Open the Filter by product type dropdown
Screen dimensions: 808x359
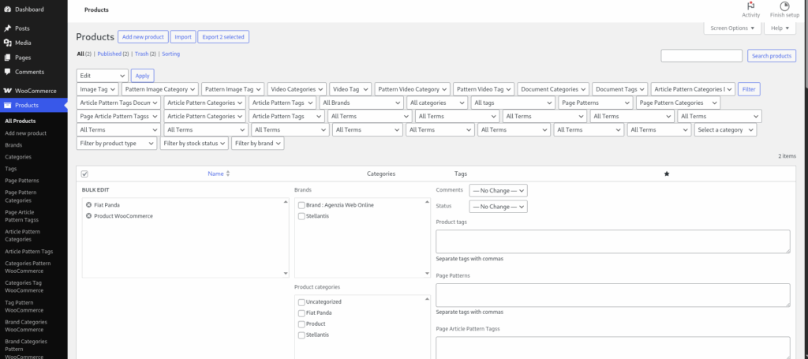pos(117,143)
